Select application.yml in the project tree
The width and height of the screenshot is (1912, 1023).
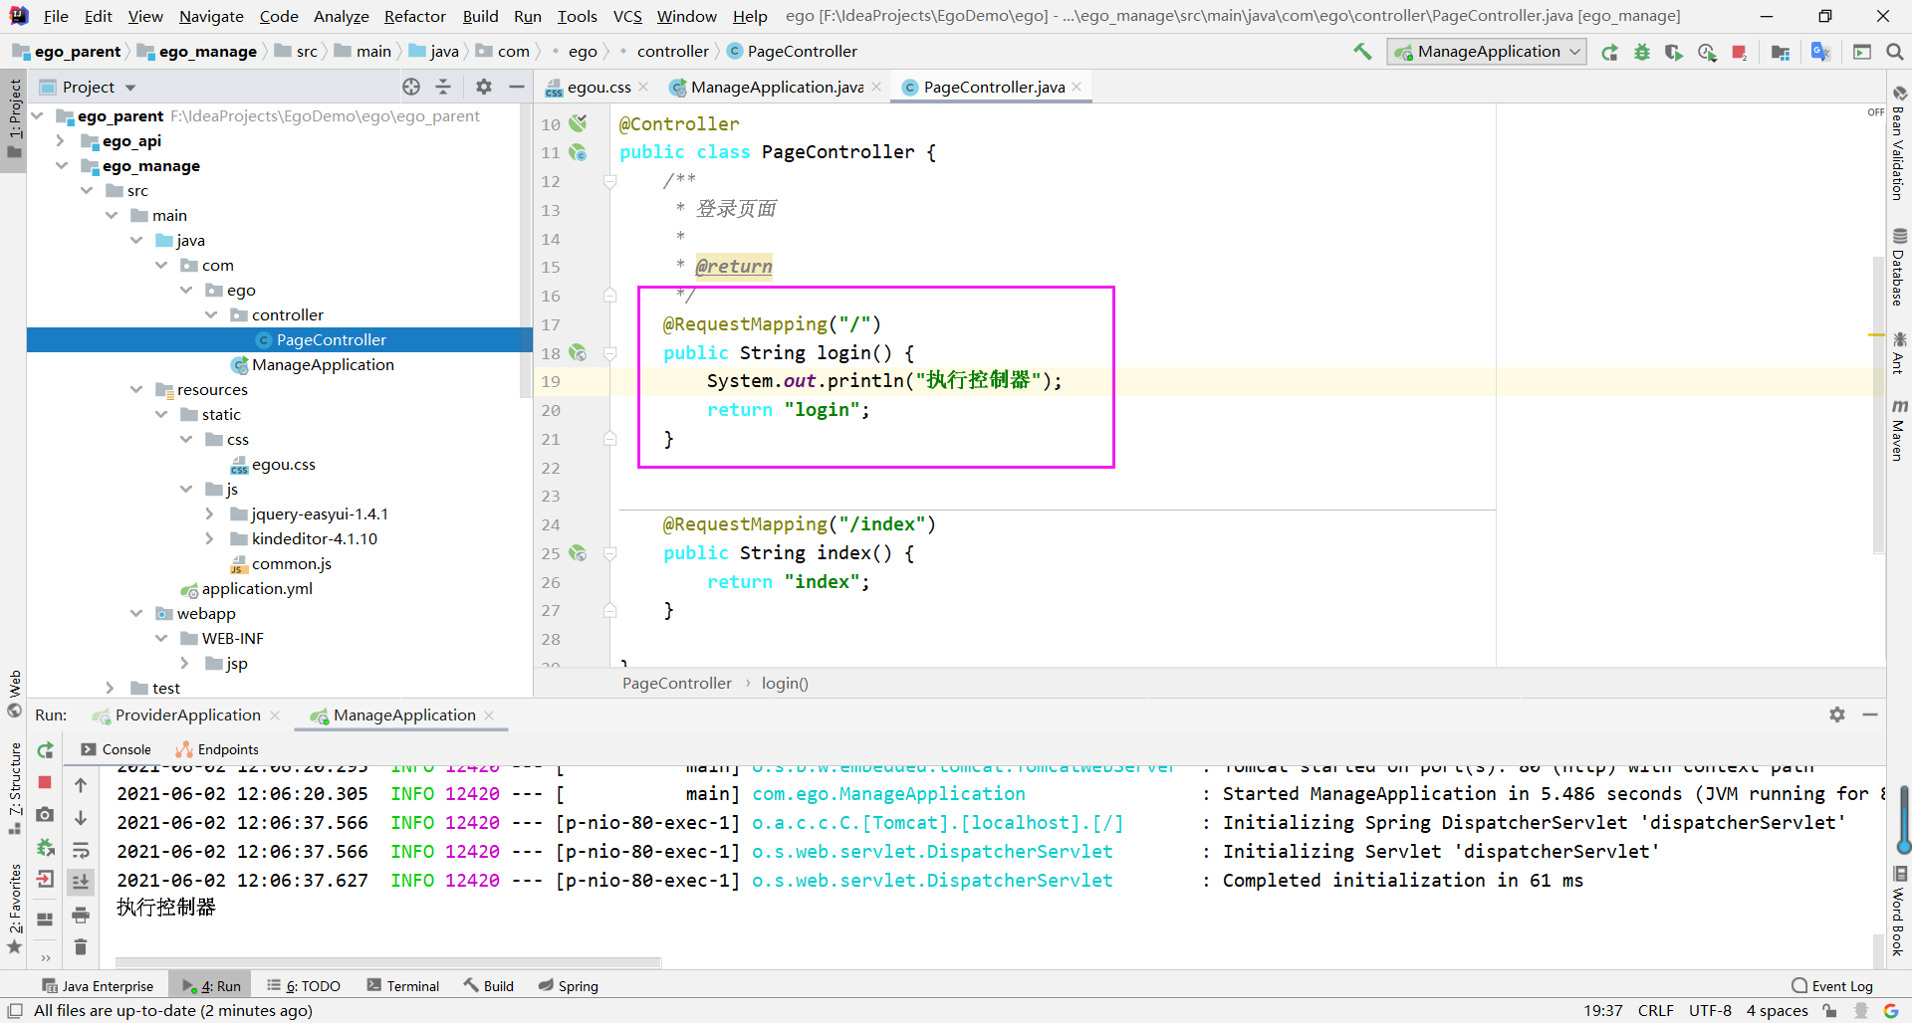257,589
